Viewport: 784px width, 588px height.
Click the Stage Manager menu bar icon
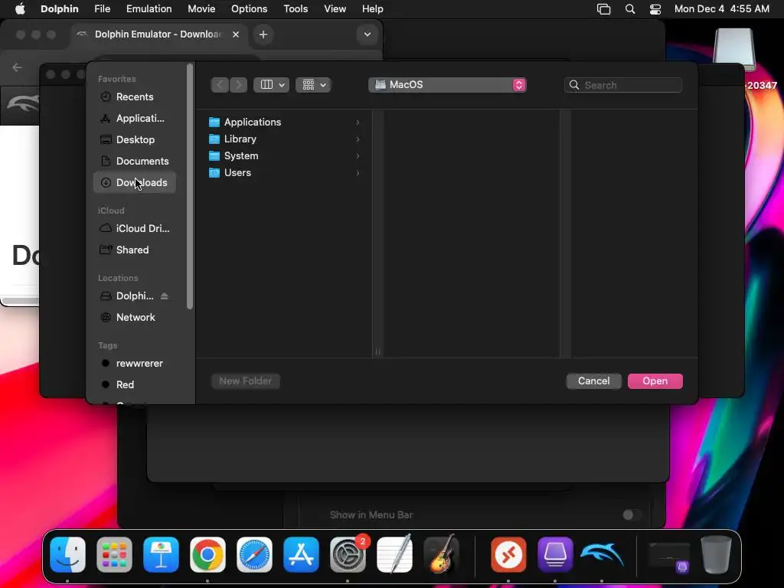pyautogui.click(x=604, y=9)
